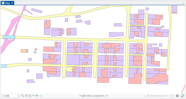Viewport: 186px width, 99px height.
Task: Click the Snapping icon in the status bar
Action: coord(23,96)
